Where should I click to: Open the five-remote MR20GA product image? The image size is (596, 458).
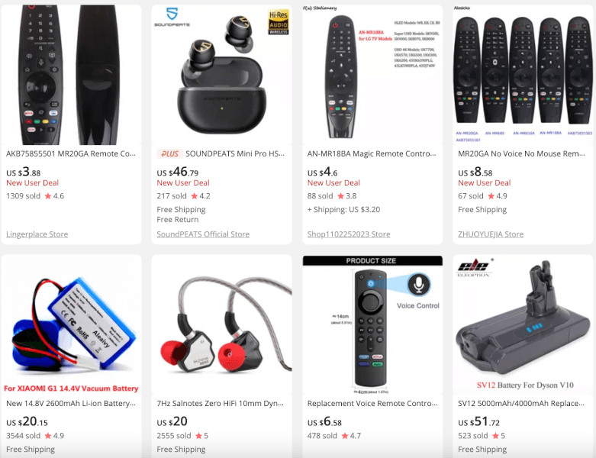(x=523, y=75)
